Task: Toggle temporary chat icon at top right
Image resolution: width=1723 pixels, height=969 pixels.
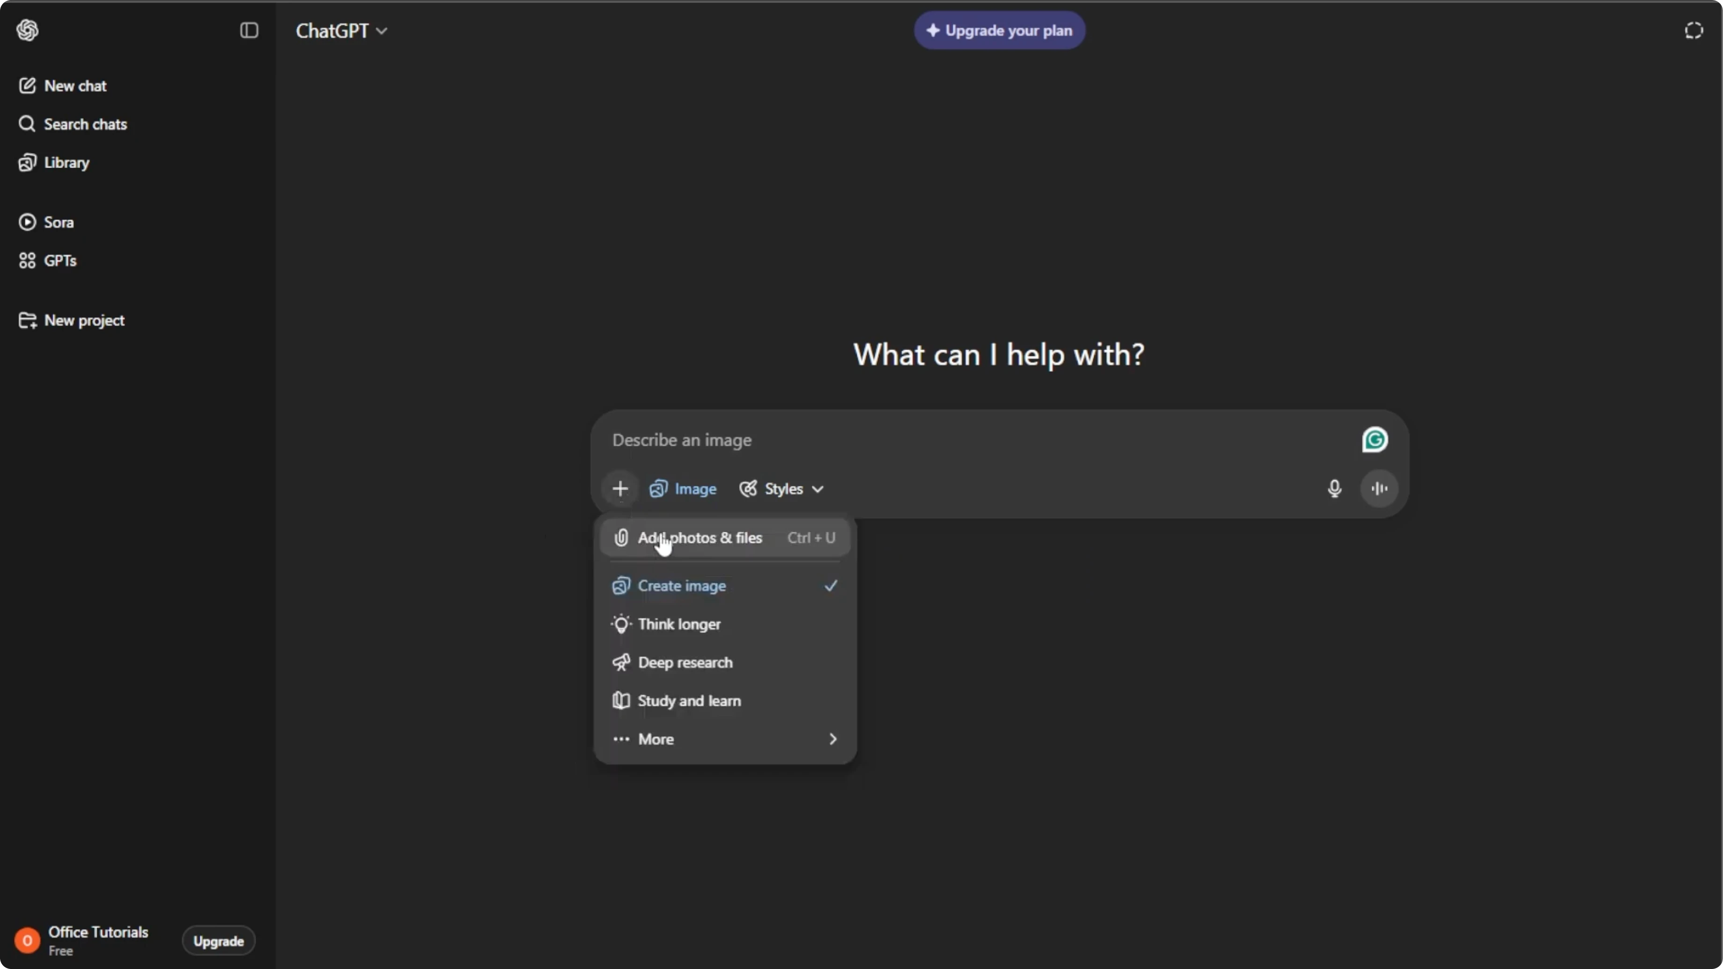Action: (1694, 31)
